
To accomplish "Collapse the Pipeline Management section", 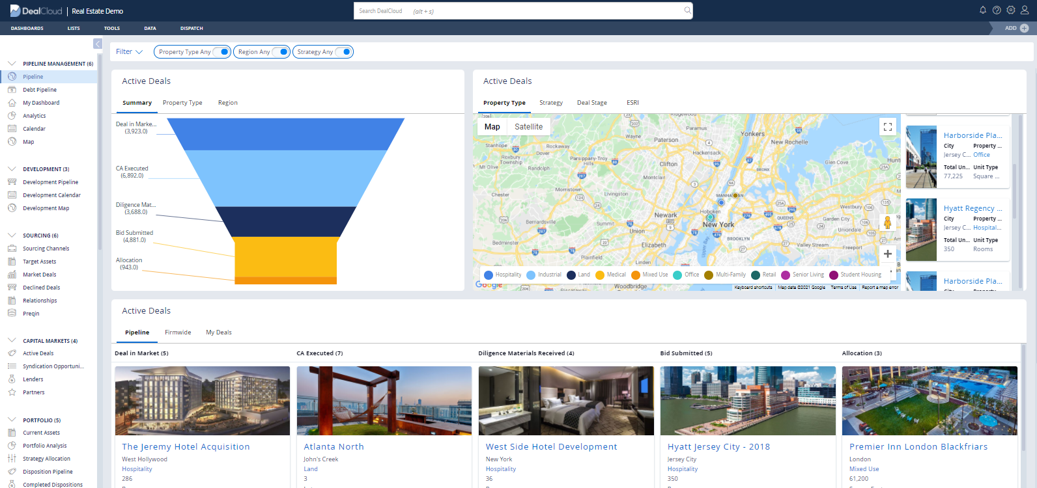I will coord(12,64).
